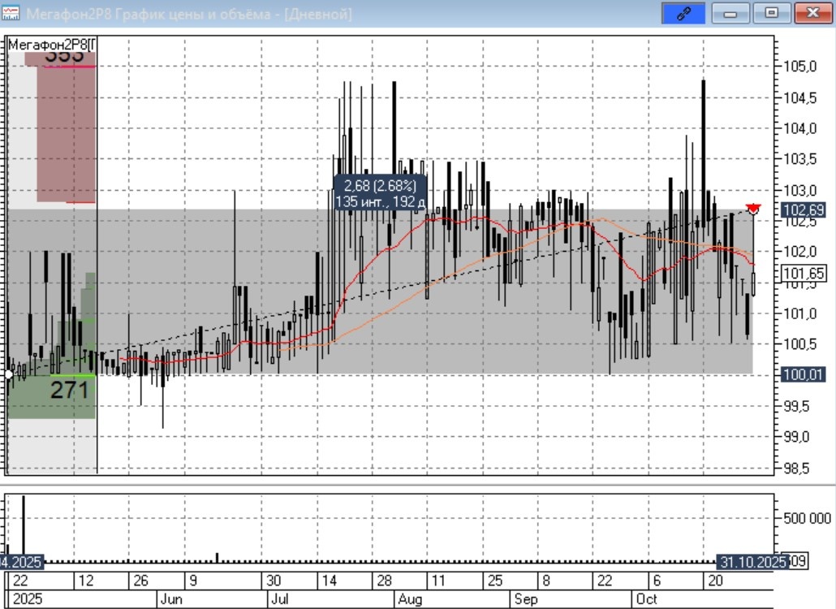Screen dimensions: 836x609
Task: Click the 500 000 volume axis value
Action: [x=807, y=518]
